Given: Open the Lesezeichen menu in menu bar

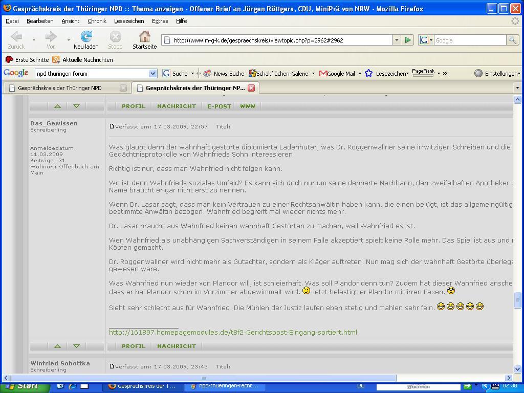Looking at the screenshot, I should (128, 21).
